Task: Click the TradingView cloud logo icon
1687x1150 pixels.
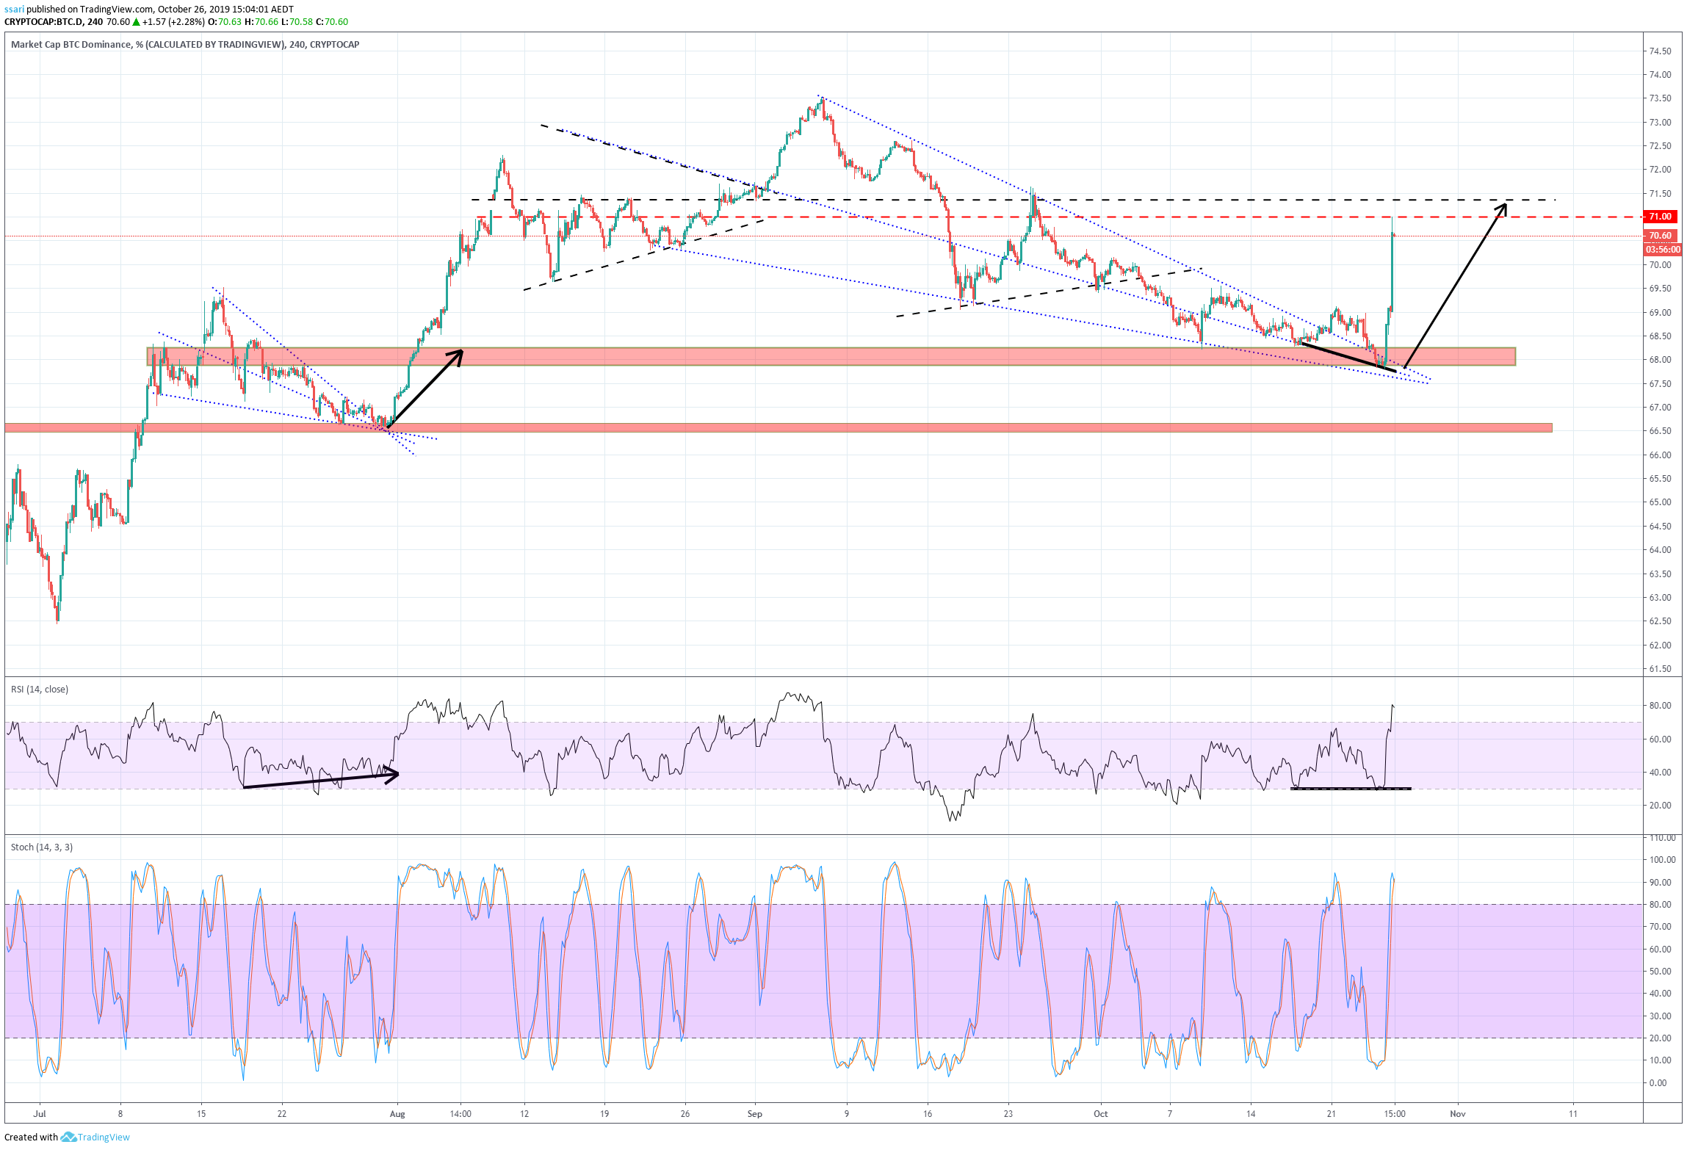Action: (x=68, y=1137)
